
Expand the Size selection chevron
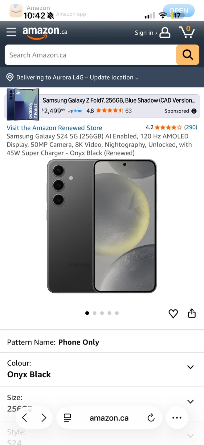tap(190, 401)
